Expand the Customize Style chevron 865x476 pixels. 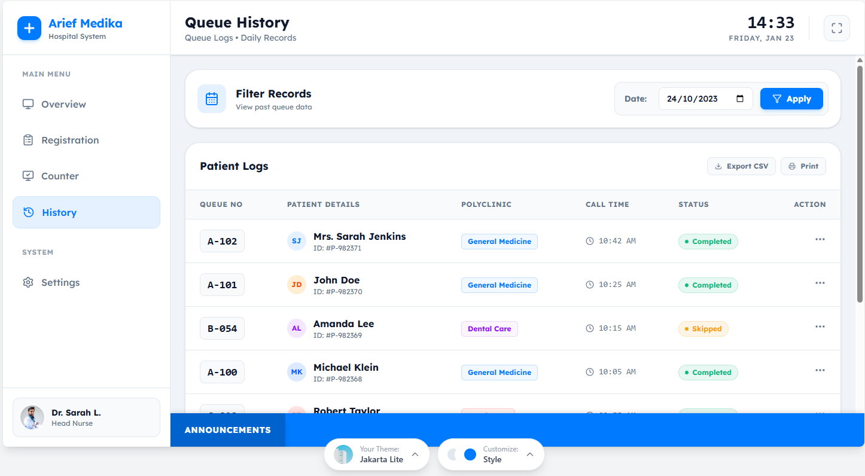(x=529, y=454)
